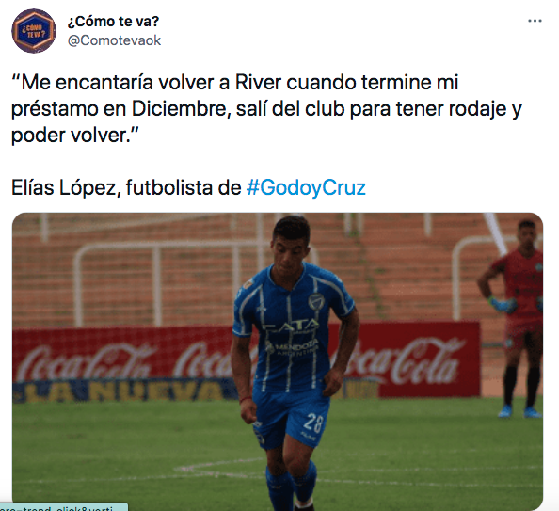Click the word 'Diciembre' in the tweet
The height and width of the screenshot is (511, 559).
click(180, 109)
